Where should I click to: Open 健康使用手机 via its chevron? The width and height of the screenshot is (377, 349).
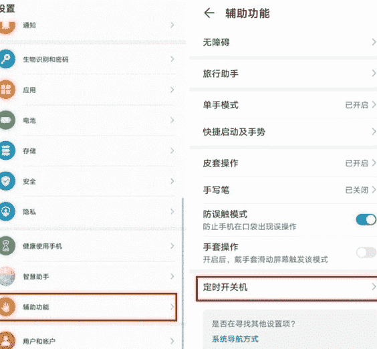(x=172, y=246)
